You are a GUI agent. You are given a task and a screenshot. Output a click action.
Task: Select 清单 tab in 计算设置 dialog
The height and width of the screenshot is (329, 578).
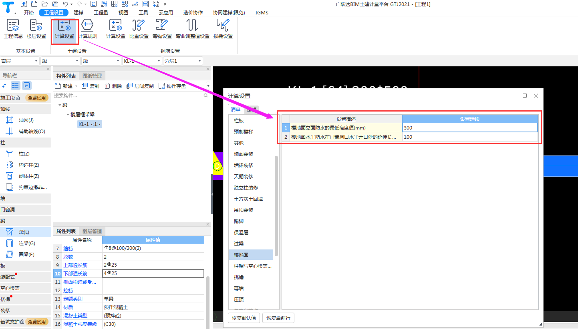(236, 110)
